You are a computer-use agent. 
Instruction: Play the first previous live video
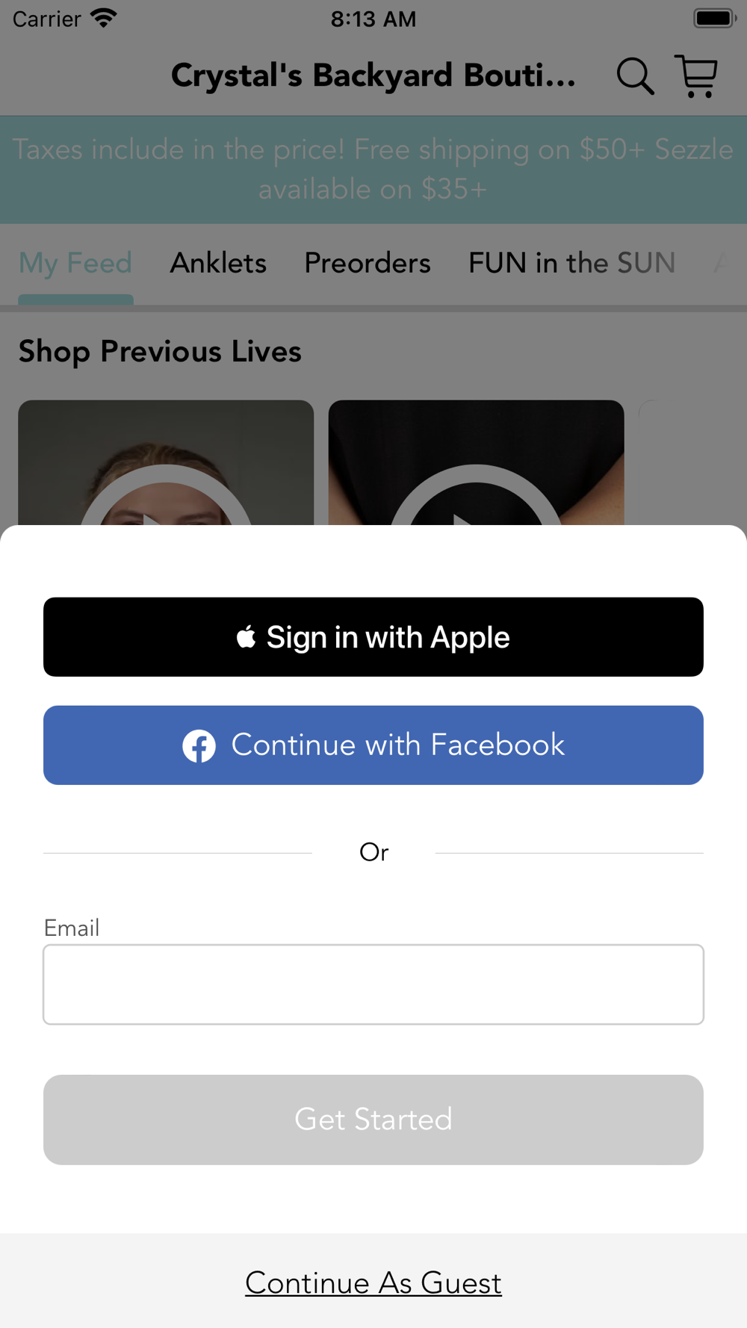pos(166,463)
